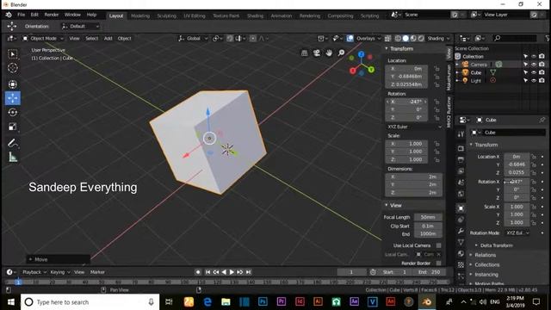Image resolution: width=551 pixels, height=310 pixels.
Task: Click the Blender icon in Windows taskbar
Action: 427,302
